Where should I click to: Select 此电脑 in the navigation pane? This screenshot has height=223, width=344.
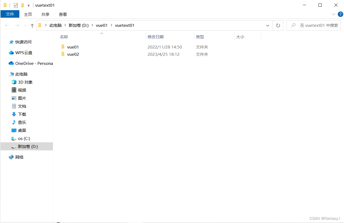(x=21, y=74)
